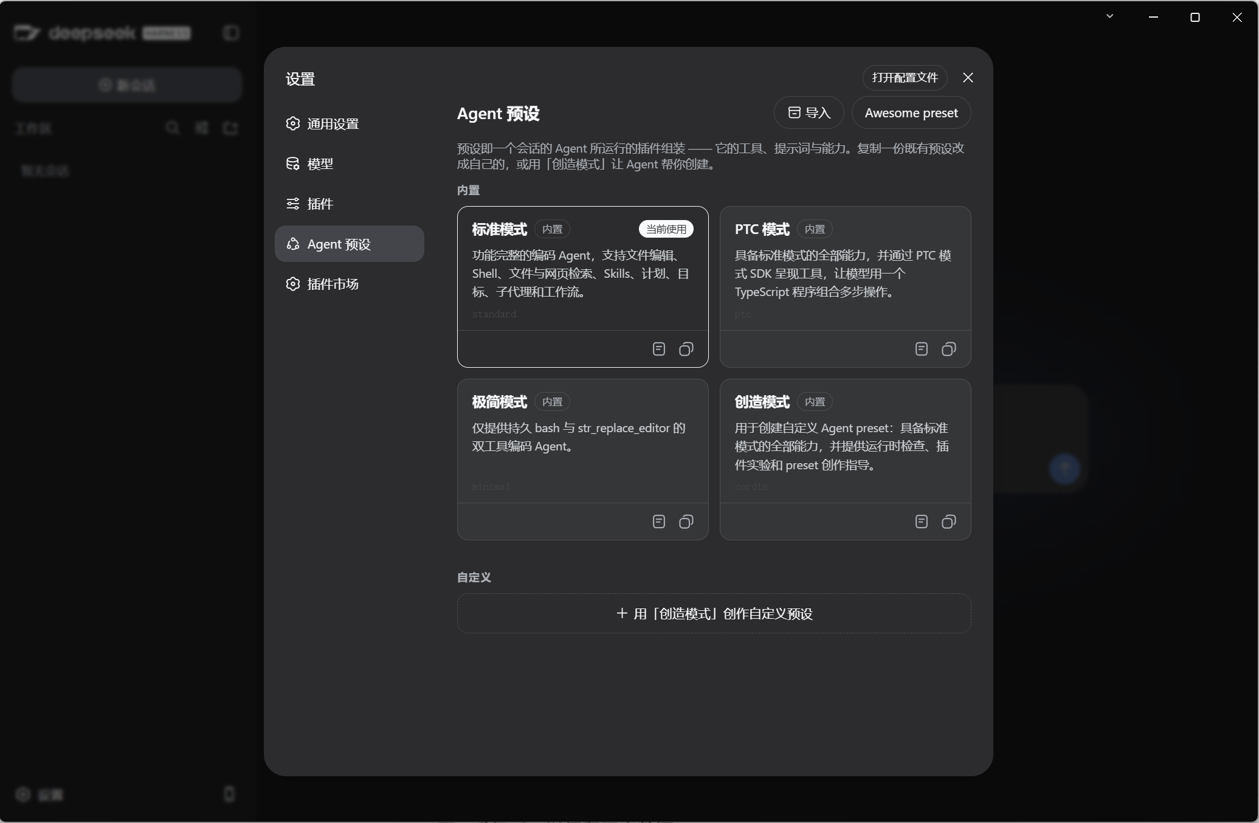This screenshot has height=823, width=1259.
Task: Click the search icon in main window sidebar
Action: tap(173, 128)
